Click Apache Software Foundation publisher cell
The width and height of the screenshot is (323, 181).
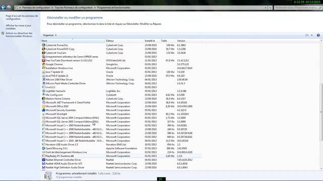click(x=122, y=148)
